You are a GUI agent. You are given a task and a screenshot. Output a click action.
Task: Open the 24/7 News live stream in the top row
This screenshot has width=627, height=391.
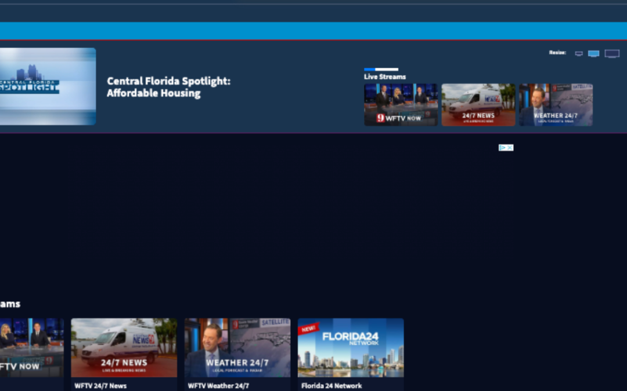click(478, 104)
